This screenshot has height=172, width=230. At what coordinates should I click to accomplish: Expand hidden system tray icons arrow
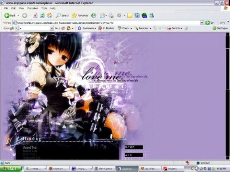coord(197,168)
